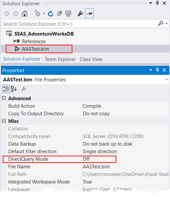Toggle Preview Selected Items button
170x197 pixels.
coord(89,14)
